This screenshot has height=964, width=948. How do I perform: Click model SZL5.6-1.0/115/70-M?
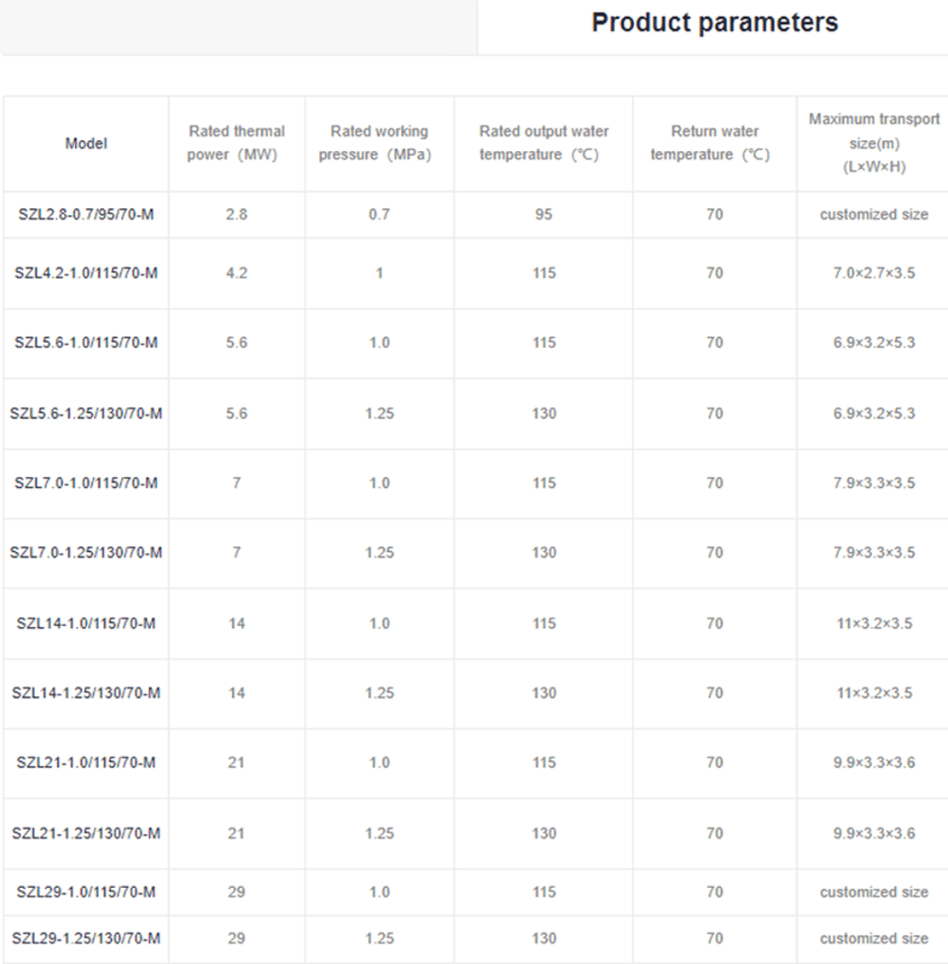pos(86,343)
